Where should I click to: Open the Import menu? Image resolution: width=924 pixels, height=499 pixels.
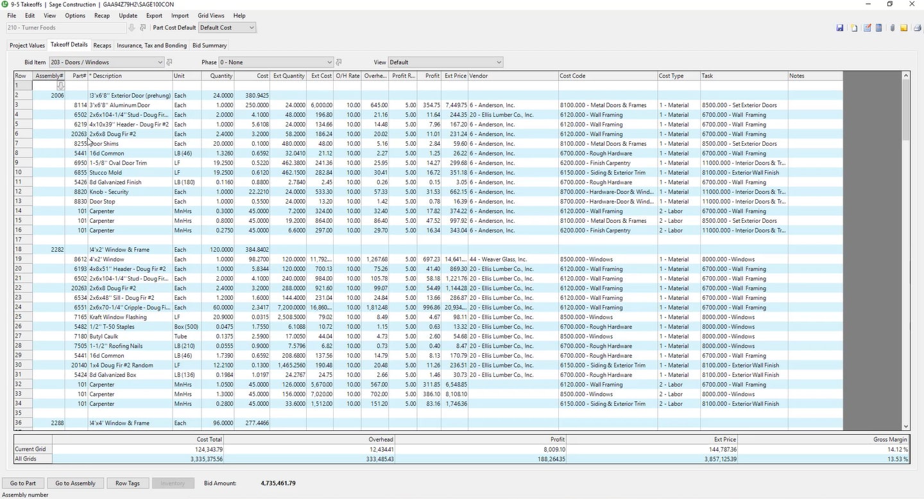pyautogui.click(x=180, y=15)
